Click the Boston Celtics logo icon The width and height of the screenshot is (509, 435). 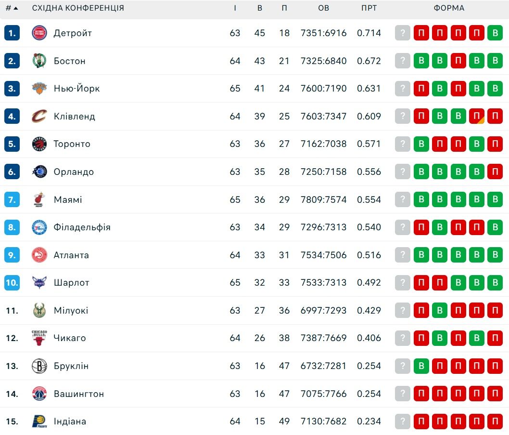39,61
